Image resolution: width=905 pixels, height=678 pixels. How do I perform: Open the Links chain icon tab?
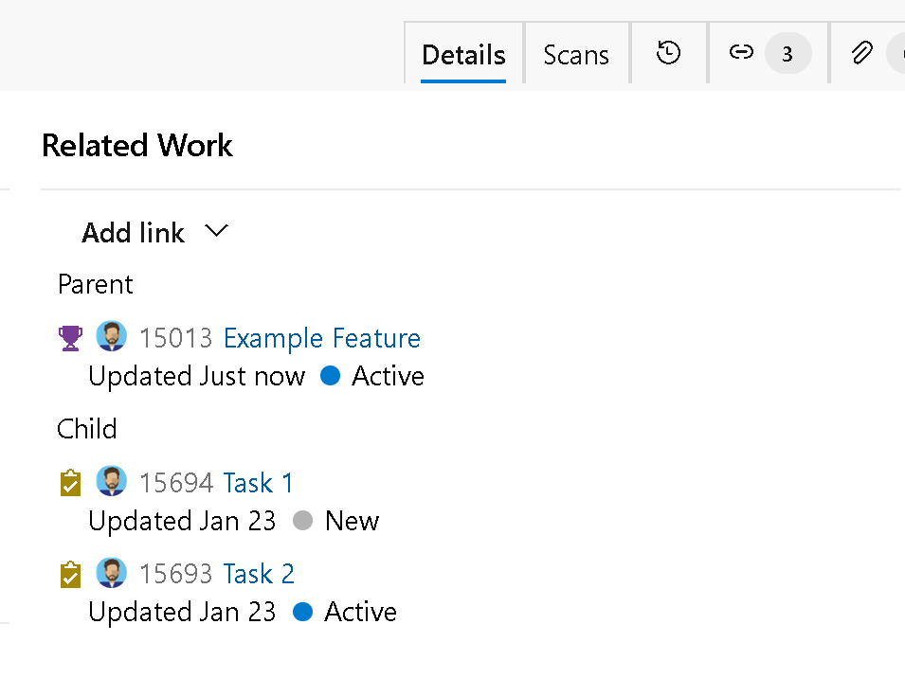coord(741,53)
